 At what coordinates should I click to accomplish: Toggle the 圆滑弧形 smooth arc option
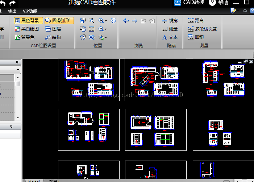click(x=59, y=21)
